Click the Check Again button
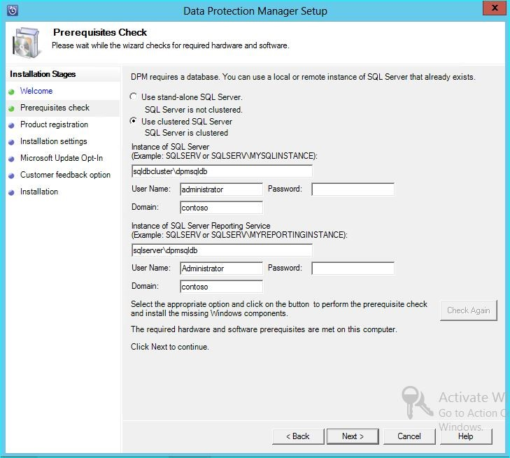Viewport: 510px width, 458px height. (x=468, y=310)
